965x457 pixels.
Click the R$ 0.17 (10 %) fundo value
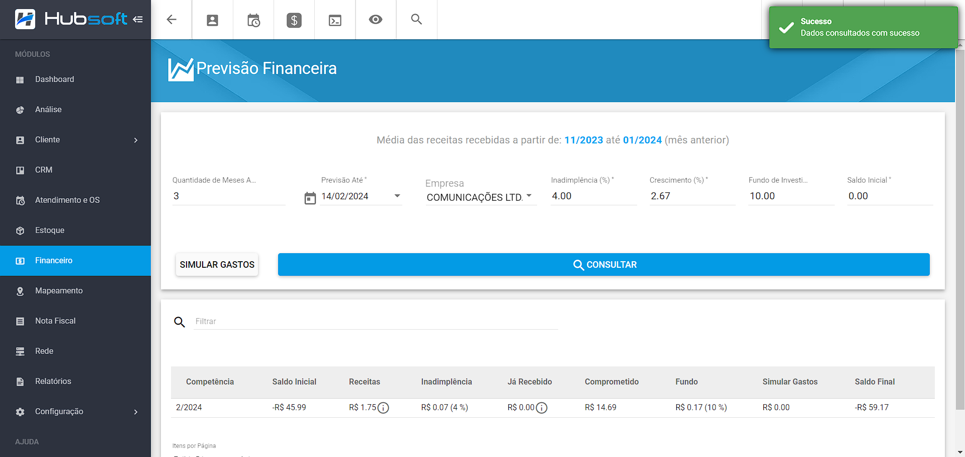(x=701, y=408)
